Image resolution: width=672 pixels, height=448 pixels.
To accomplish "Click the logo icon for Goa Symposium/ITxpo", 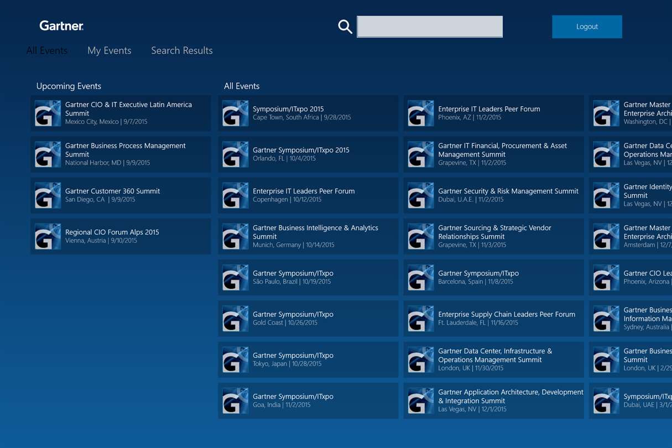I will (236, 400).
